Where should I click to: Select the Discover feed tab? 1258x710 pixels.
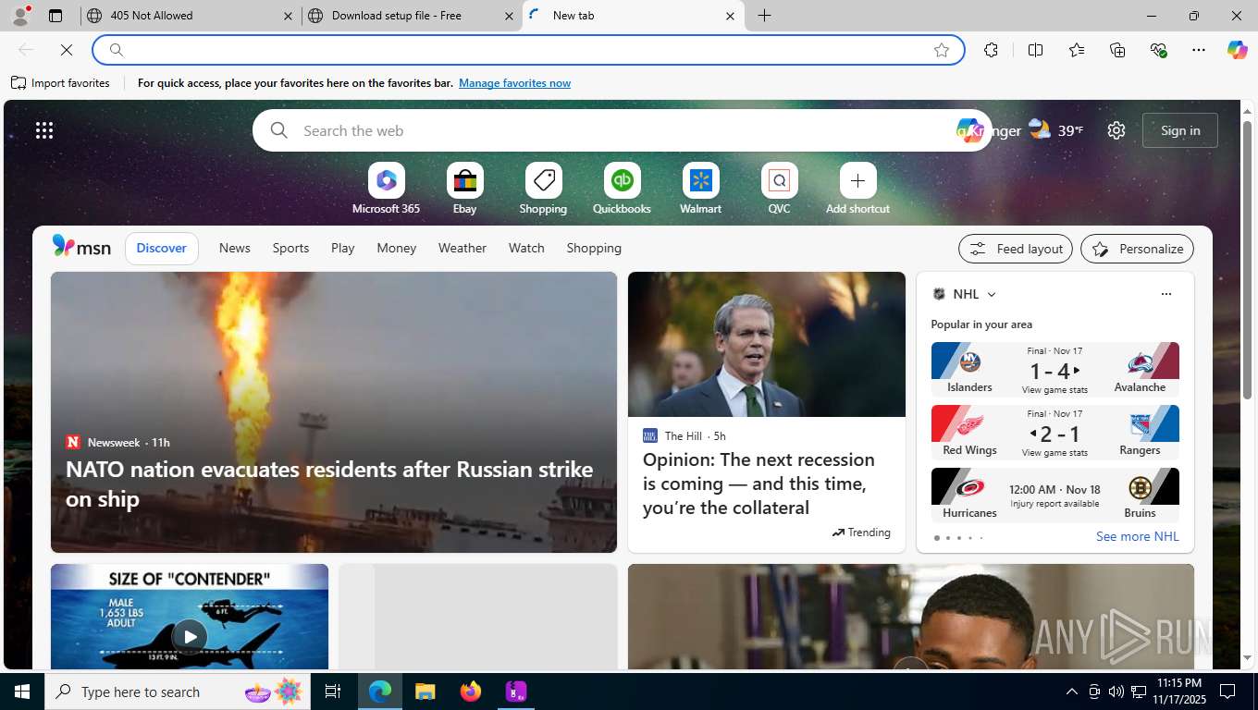tap(162, 248)
